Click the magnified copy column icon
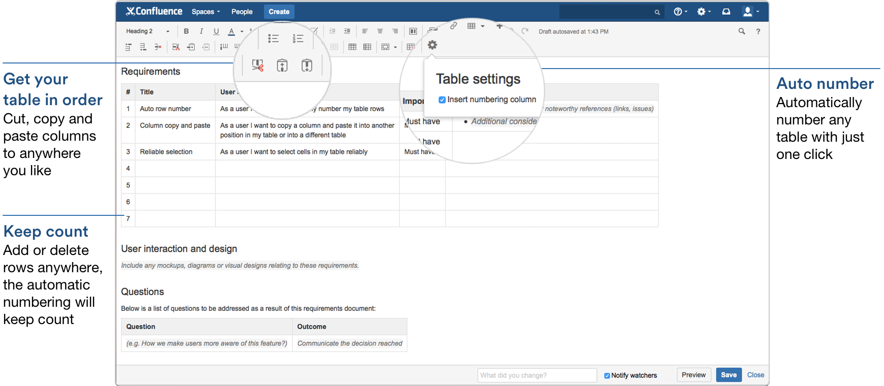 pyautogui.click(x=282, y=66)
